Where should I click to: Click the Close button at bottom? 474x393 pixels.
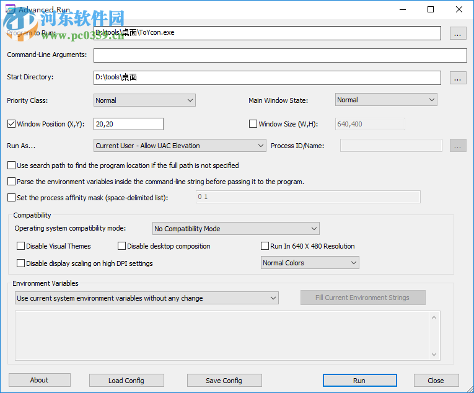[436, 381]
